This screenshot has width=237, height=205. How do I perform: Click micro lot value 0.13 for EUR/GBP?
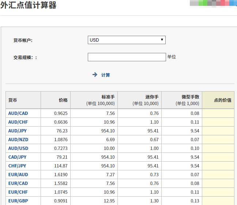tap(195, 201)
